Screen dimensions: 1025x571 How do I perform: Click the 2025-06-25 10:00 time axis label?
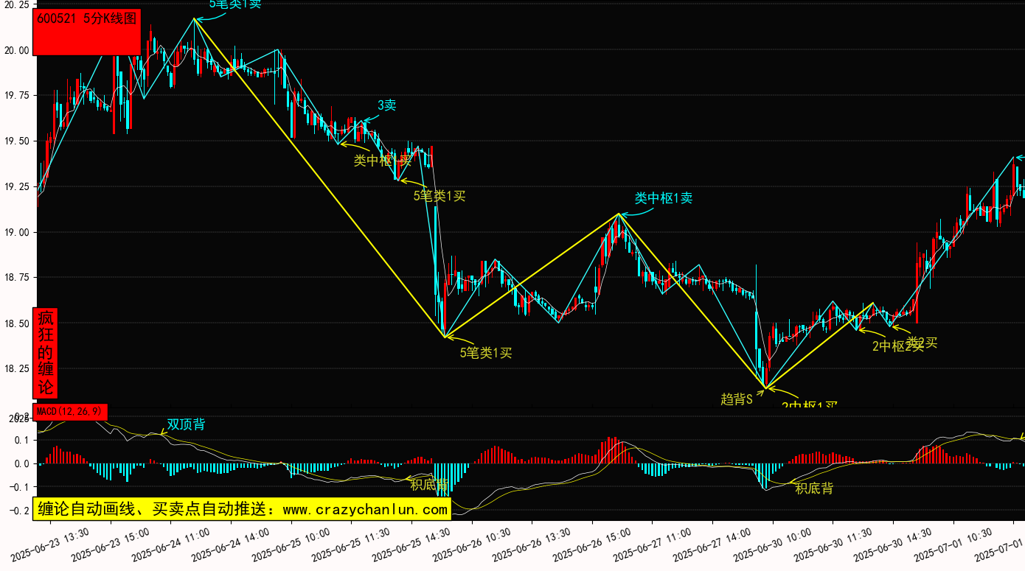coord(291,544)
